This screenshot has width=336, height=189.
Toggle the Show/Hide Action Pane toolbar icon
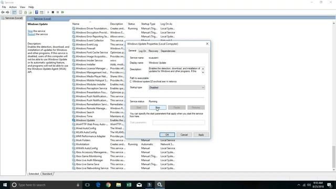(x=41, y=12)
